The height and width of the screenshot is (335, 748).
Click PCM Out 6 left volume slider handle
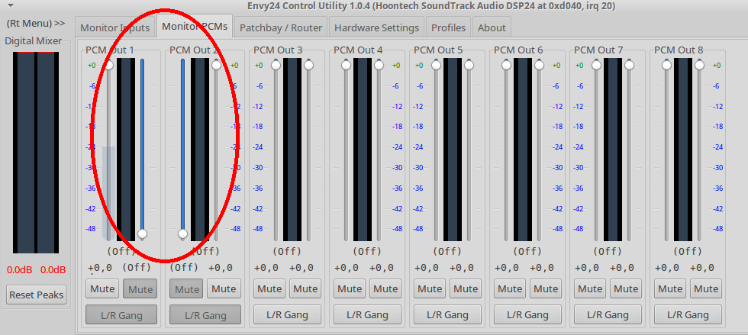tap(507, 65)
